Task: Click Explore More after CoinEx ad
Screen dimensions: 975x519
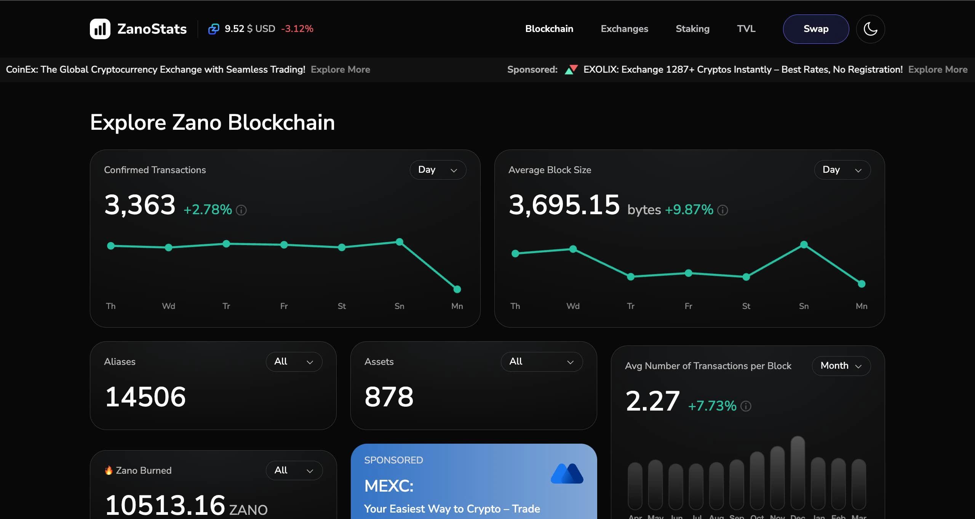Action: click(340, 70)
